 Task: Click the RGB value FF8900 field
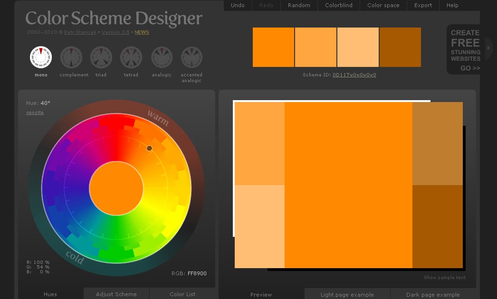pos(197,273)
